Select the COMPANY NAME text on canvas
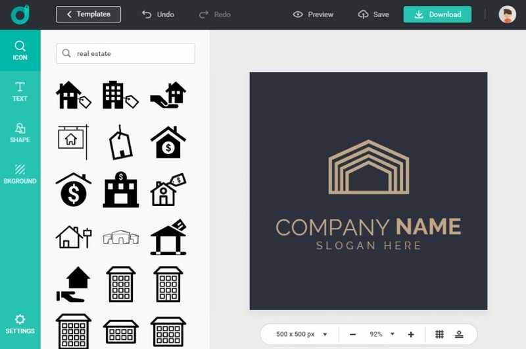 368,227
